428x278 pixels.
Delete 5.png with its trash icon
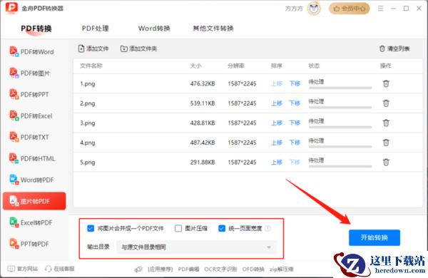point(386,162)
